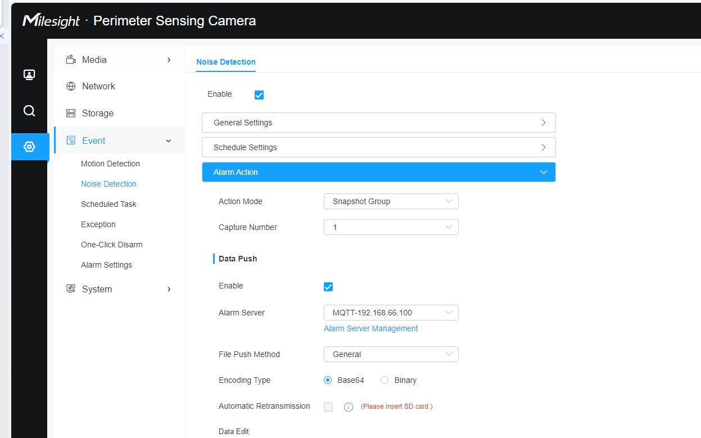Collapse the Event menu chevron
This screenshot has height=438, width=701.
[x=169, y=141]
